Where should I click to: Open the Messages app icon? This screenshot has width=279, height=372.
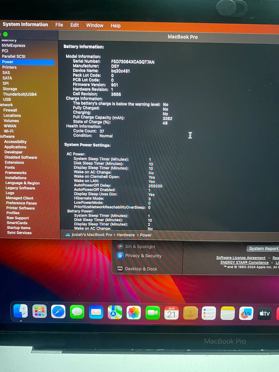pyautogui.click(x=77, y=312)
